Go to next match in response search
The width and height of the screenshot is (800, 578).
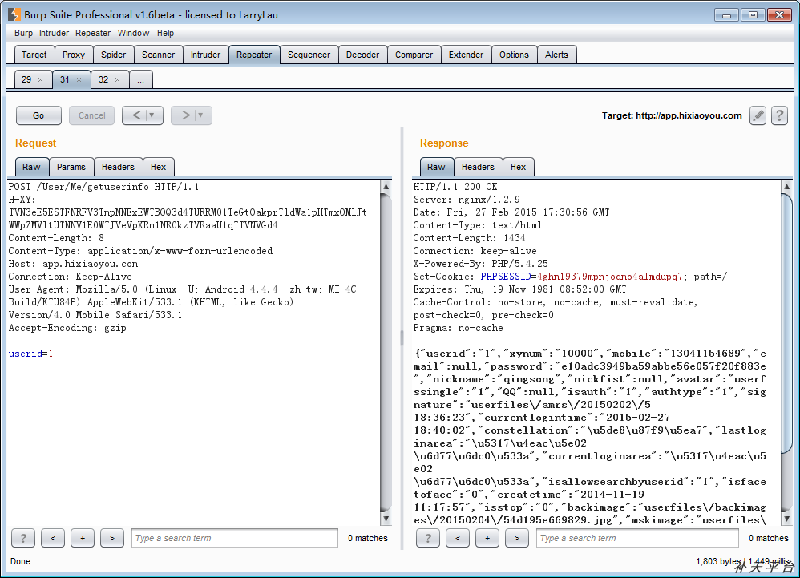coord(517,538)
